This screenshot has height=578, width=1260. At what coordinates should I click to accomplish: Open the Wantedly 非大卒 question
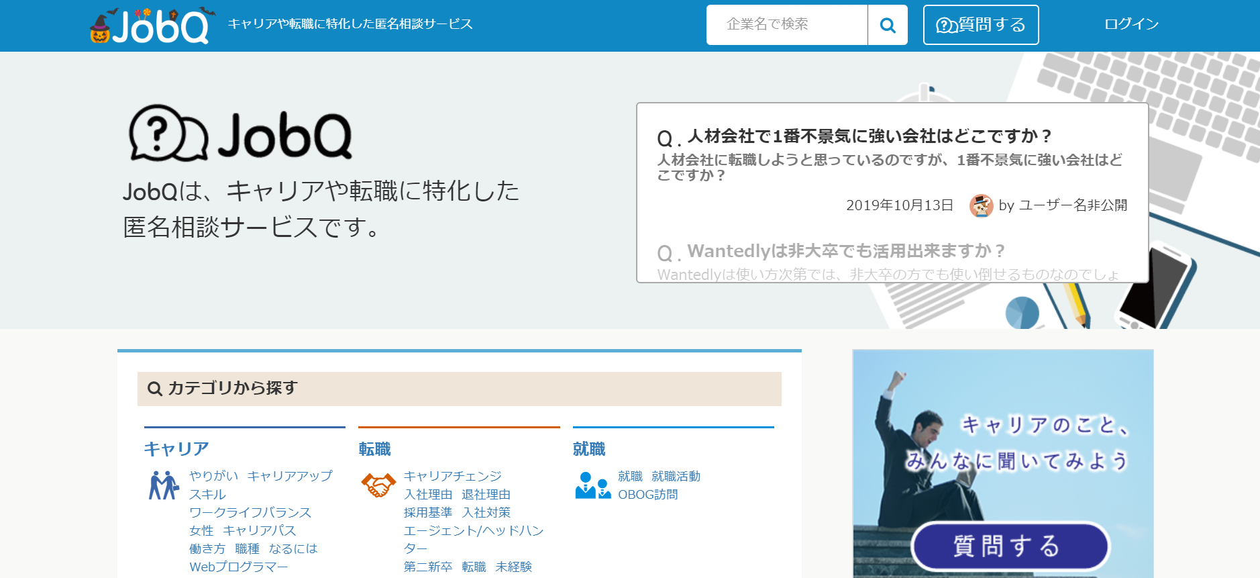[x=845, y=251]
